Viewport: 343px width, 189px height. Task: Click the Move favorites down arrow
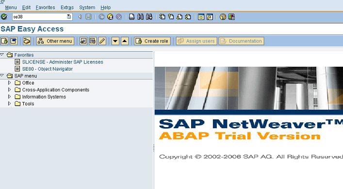[x=115, y=41]
